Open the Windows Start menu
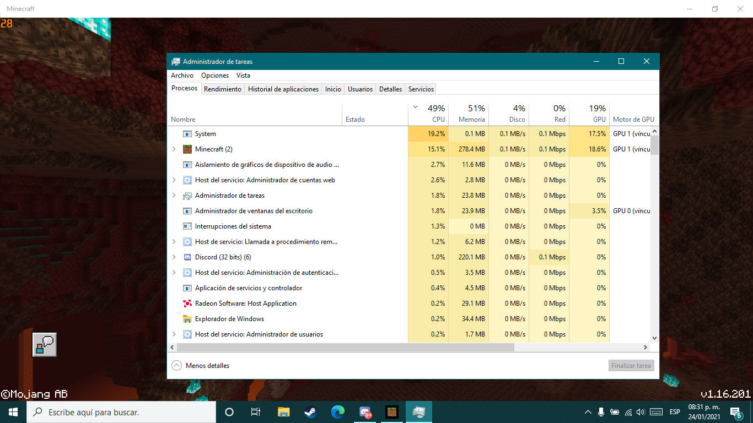The width and height of the screenshot is (753, 423). coord(13,412)
